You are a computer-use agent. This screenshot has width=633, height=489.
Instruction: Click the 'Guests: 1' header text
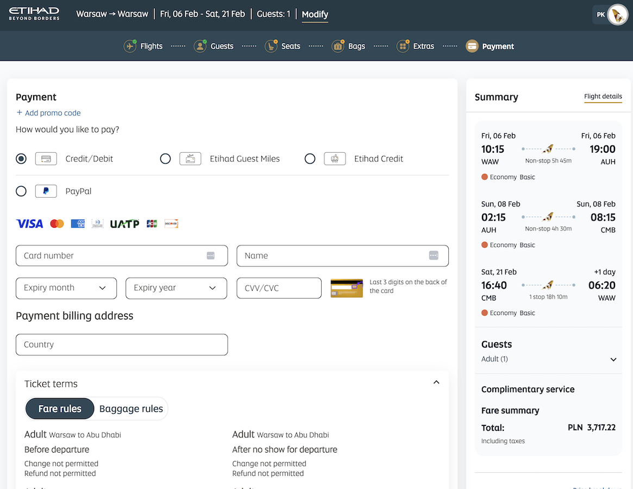pos(273,14)
